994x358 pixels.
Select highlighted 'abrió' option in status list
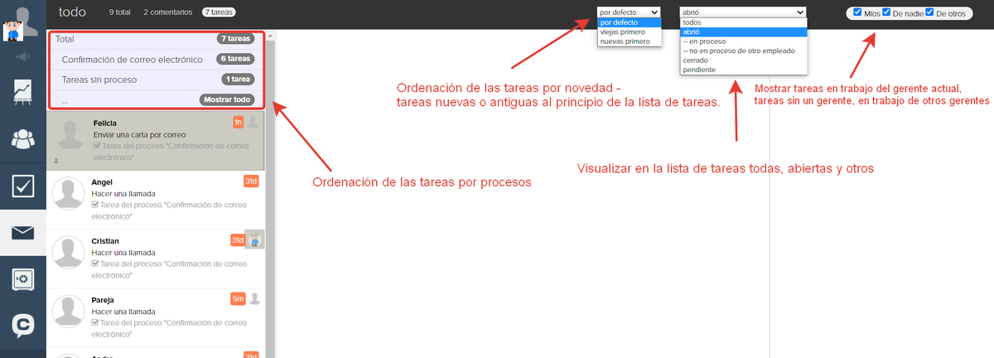click(x=743, y=31)
